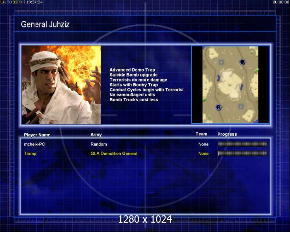The height and width of the screenshot is (232, 290).
Task: Click the General Juhziz title text
Action: tap(45, 24)
